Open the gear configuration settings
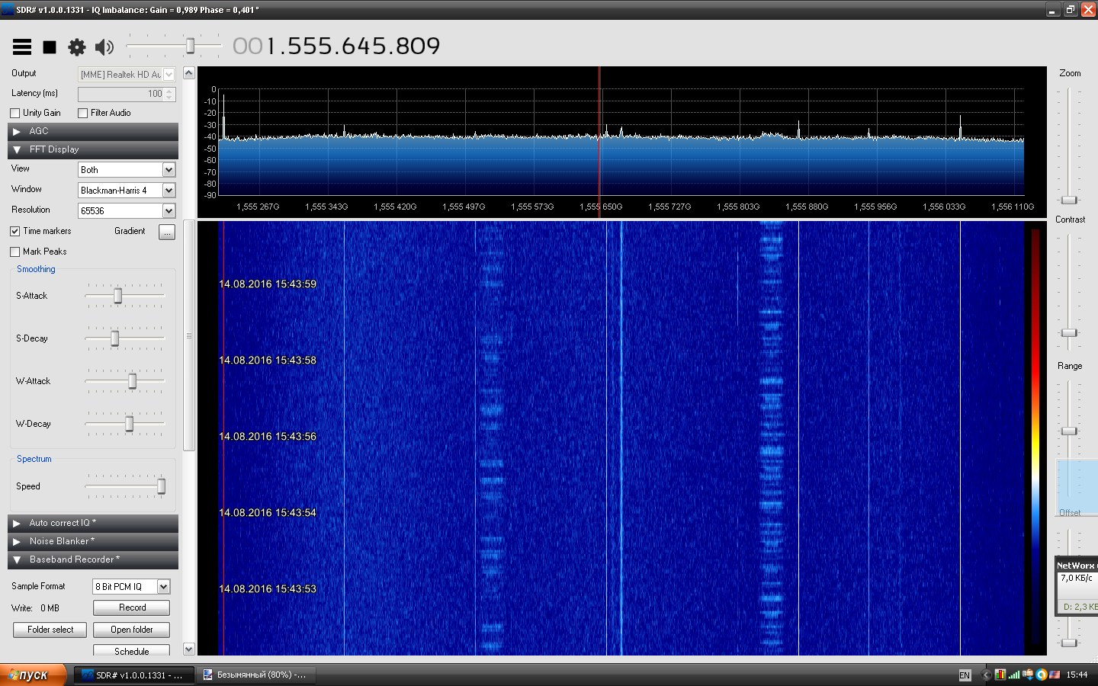 77,47
